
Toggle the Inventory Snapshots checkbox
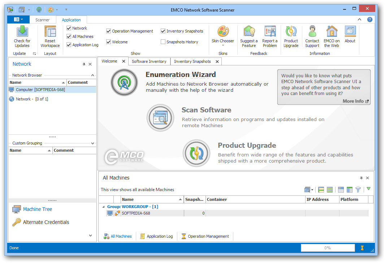coord(163,31)
